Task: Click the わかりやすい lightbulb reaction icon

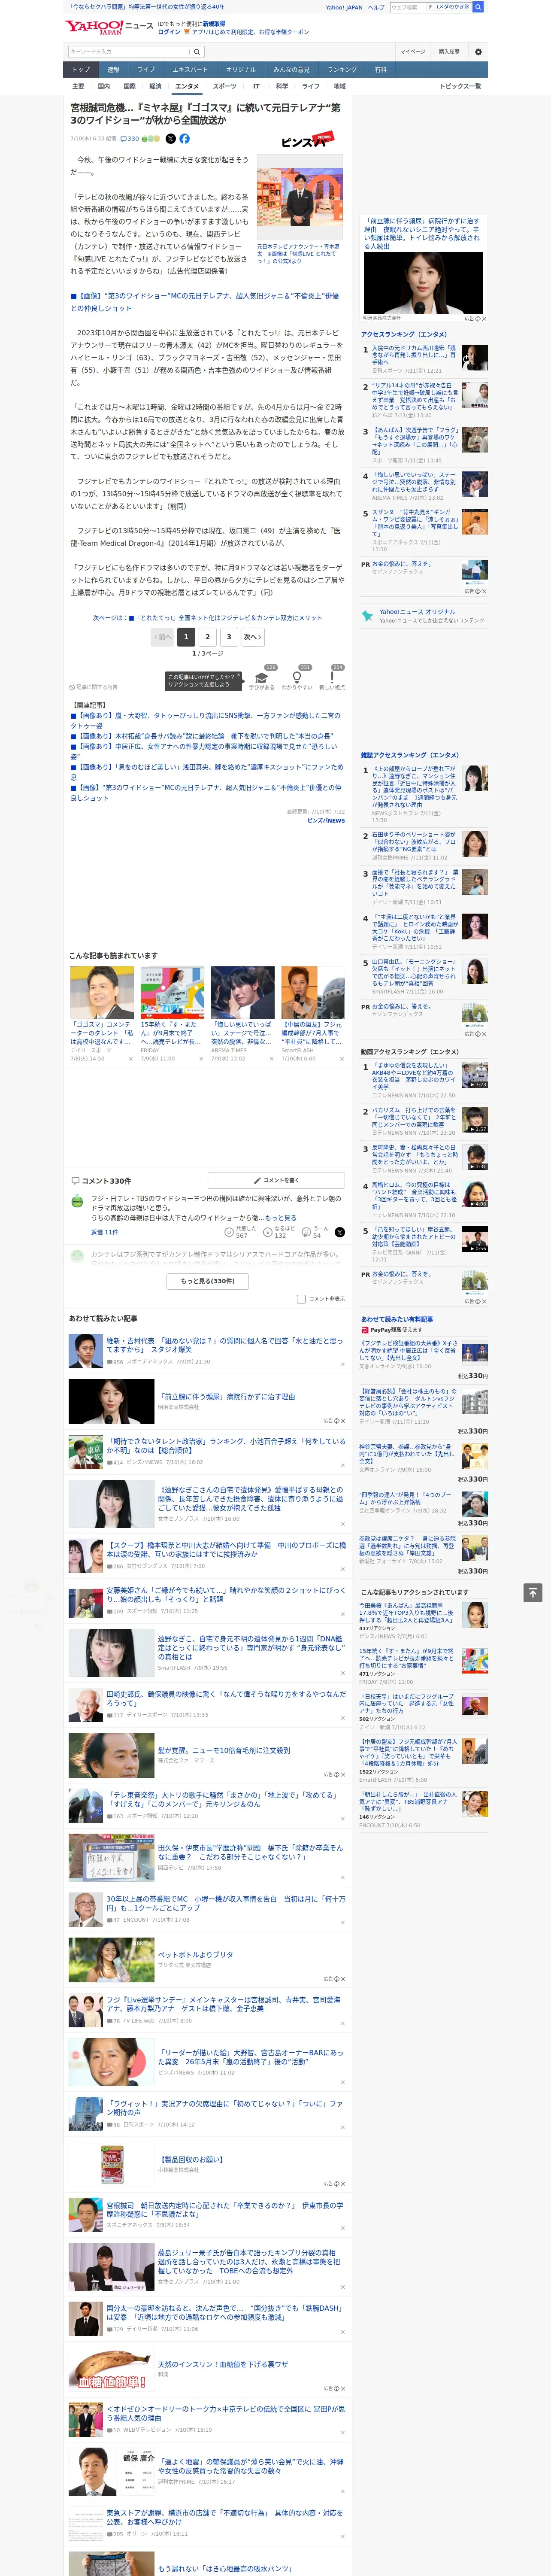Action: 296,678
